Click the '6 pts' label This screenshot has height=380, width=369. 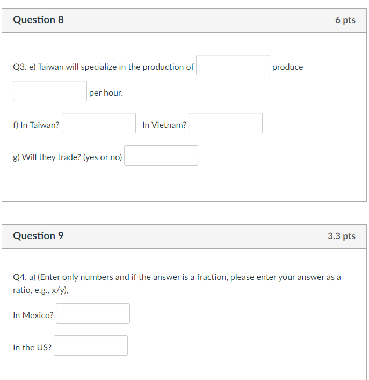click(x=345, y=20)
